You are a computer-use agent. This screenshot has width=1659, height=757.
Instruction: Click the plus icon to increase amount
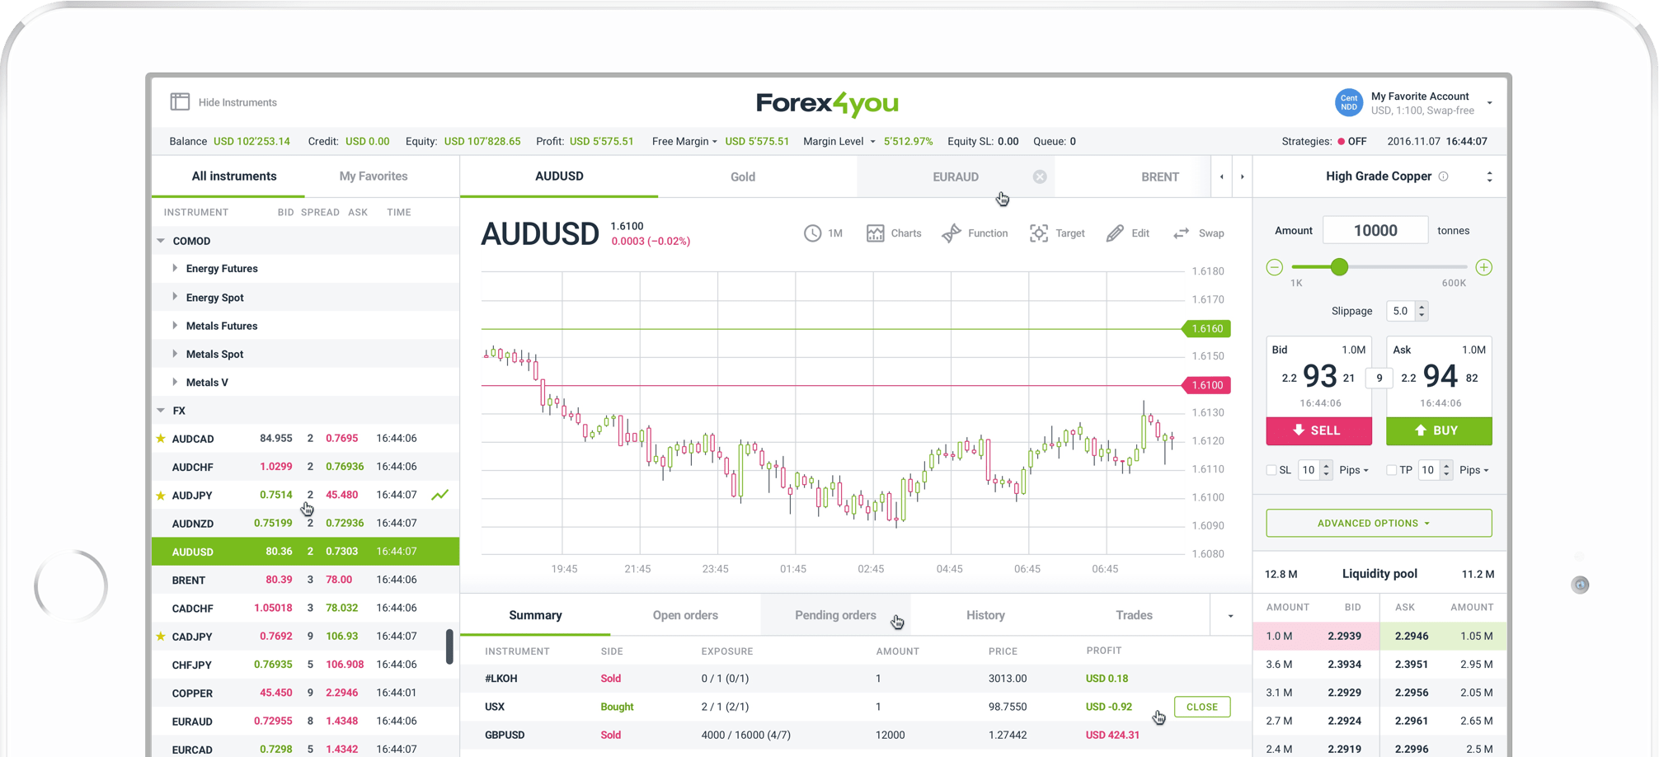pos(1483,267)
